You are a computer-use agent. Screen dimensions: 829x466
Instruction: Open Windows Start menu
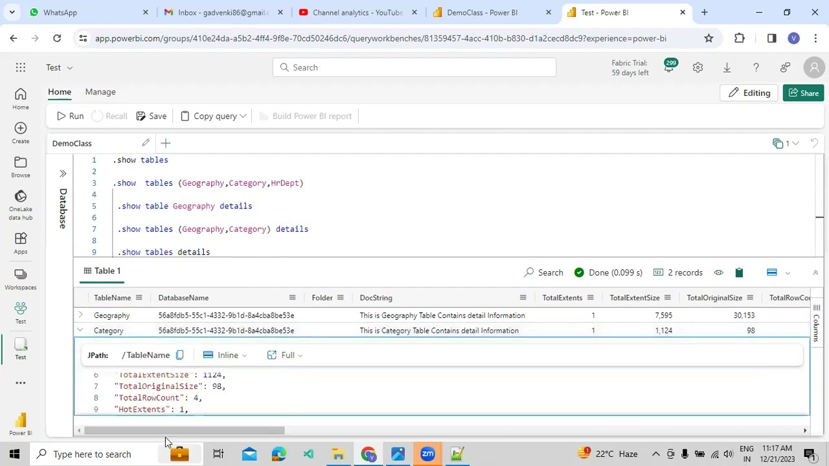click(x=14, y=454)
